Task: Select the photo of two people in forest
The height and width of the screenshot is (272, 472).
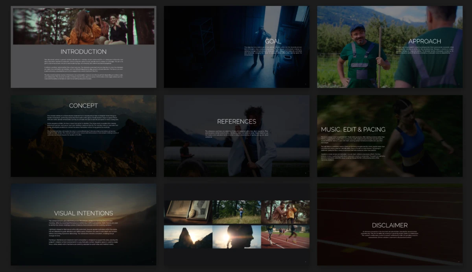Action: 285,212
